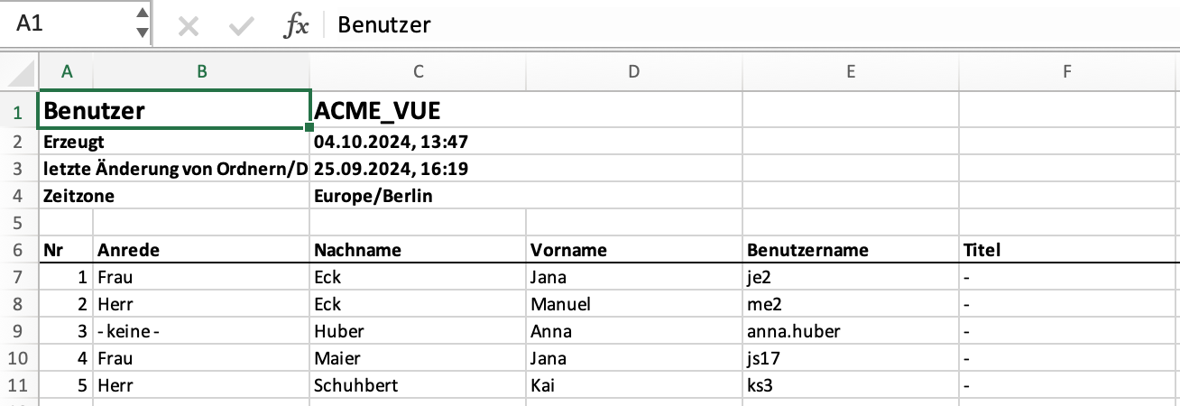Select row 9 header

click(20, 331)
